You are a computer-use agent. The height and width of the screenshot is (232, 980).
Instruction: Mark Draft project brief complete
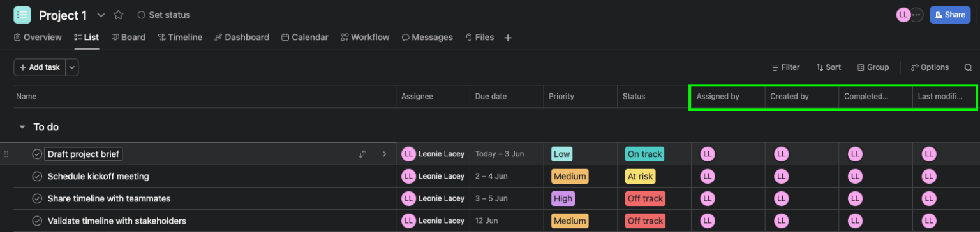click(x=37, y=154)
